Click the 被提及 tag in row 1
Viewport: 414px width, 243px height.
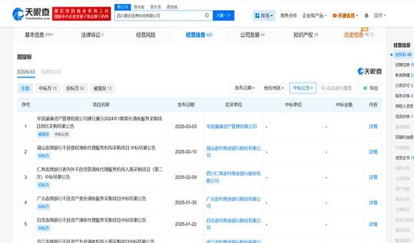43,134
